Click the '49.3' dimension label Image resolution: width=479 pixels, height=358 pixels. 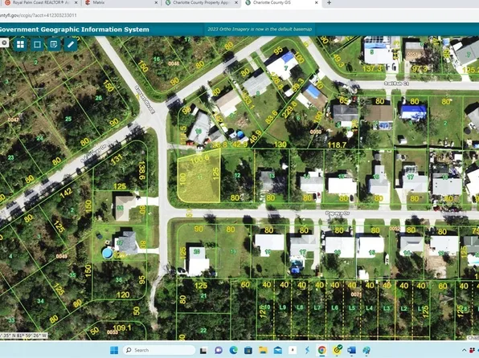[x=338, y=61]
